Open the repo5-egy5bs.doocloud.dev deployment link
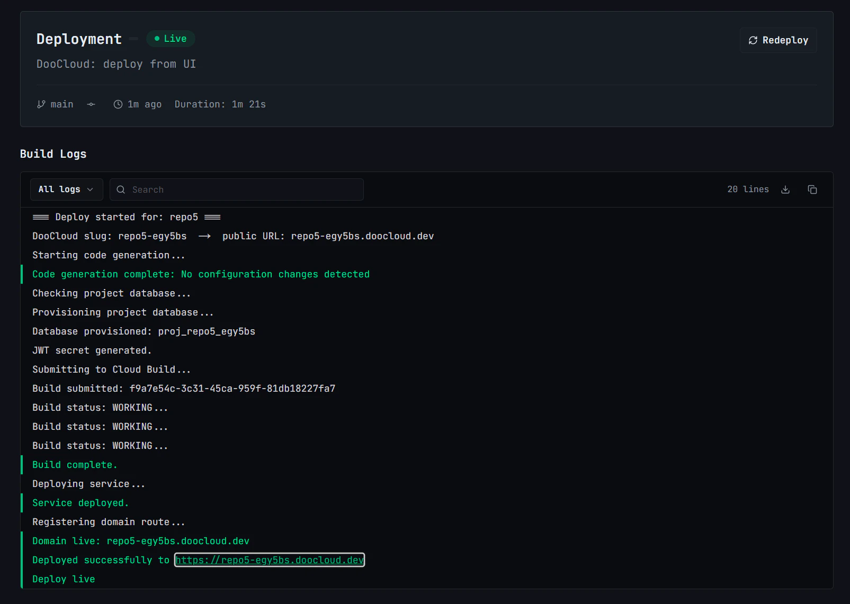The image size is (850, 604). coord(269,560)
